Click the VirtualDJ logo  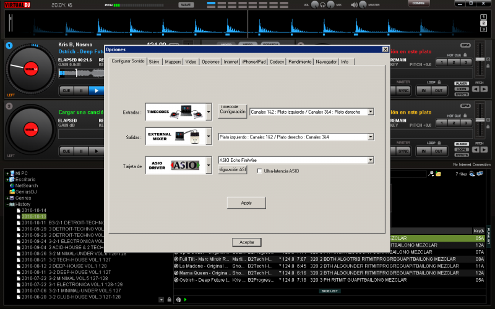coord(17,5)
